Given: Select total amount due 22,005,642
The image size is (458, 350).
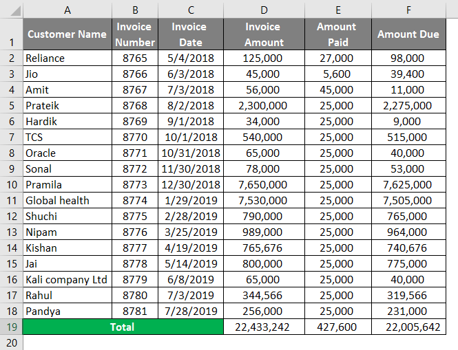Looking at the screenshot, I should coord(408,327).
